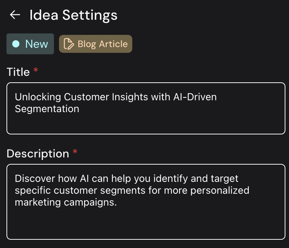The width and height of the screenshot is (289, 248).
Task: Click the Blog Article tag text
Action: point(102,44)
